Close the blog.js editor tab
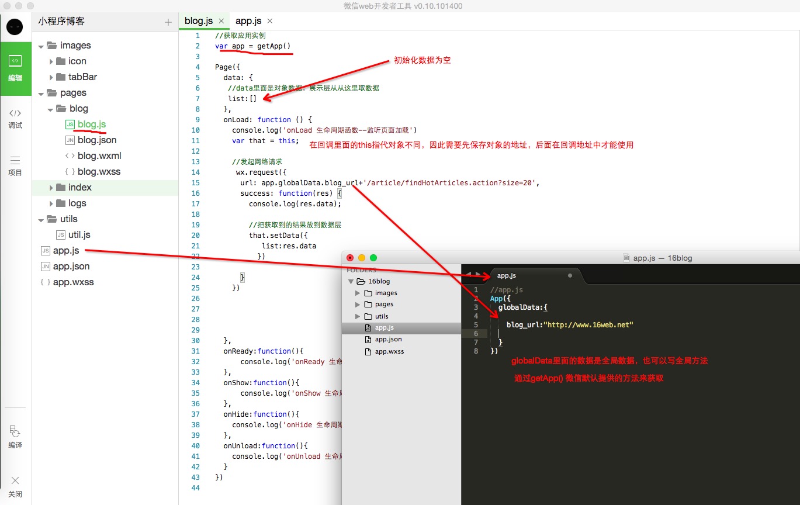Screen dimensions: 800x505 point(221,21)
